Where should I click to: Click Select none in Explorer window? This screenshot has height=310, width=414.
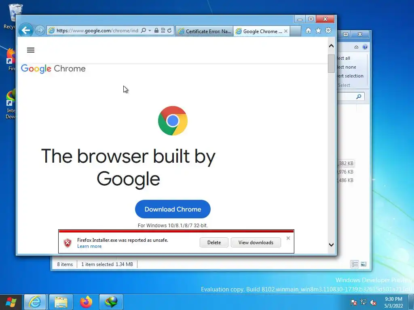[x=346, y=67]
